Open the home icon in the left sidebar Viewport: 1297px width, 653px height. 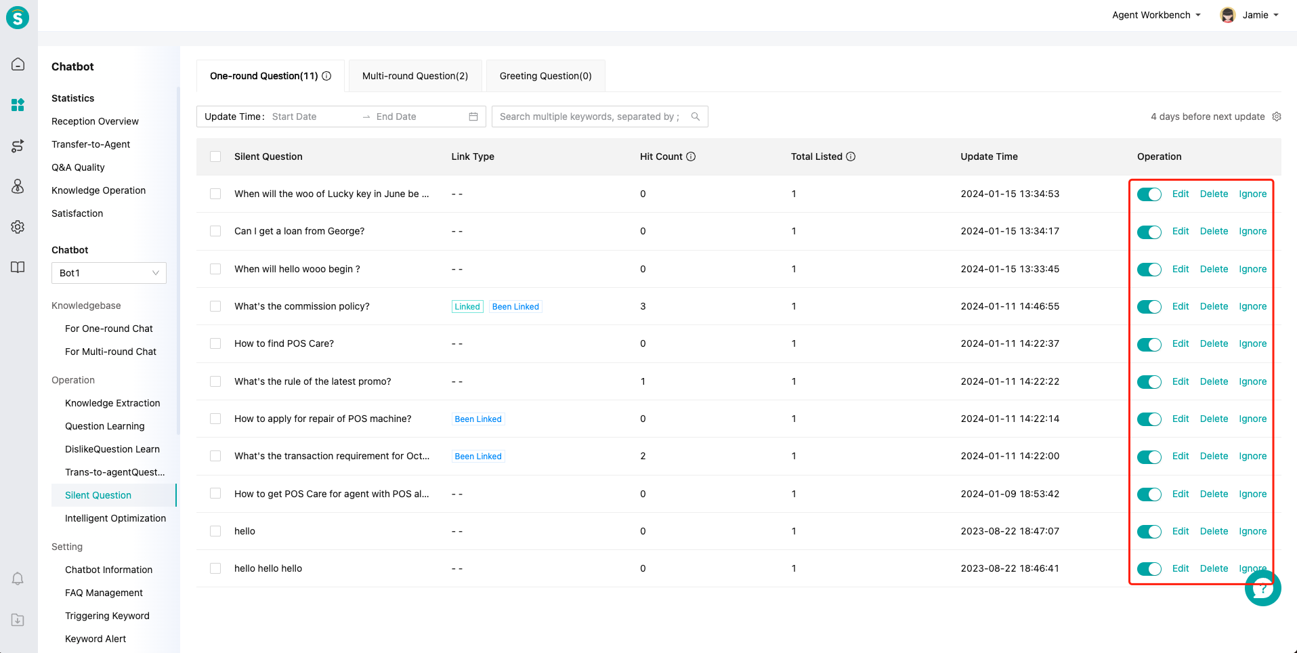click(x=18, y=64)
